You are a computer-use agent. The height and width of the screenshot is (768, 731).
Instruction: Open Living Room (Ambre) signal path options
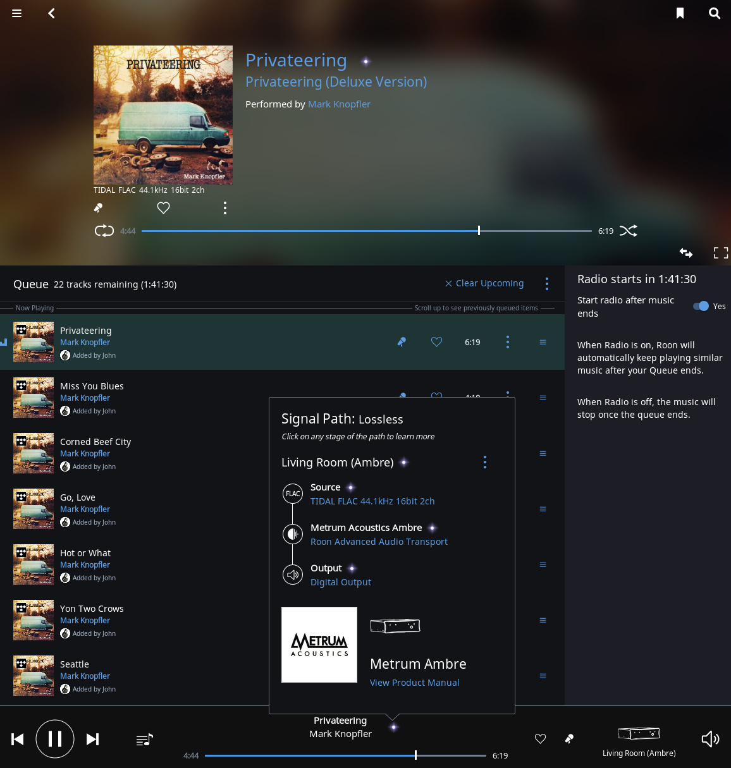tap(485, 462)
